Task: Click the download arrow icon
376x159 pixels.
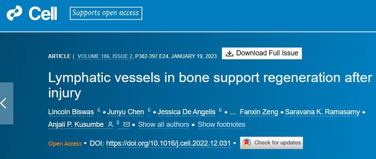Action: pyautogui.click(x=229, y=53)
